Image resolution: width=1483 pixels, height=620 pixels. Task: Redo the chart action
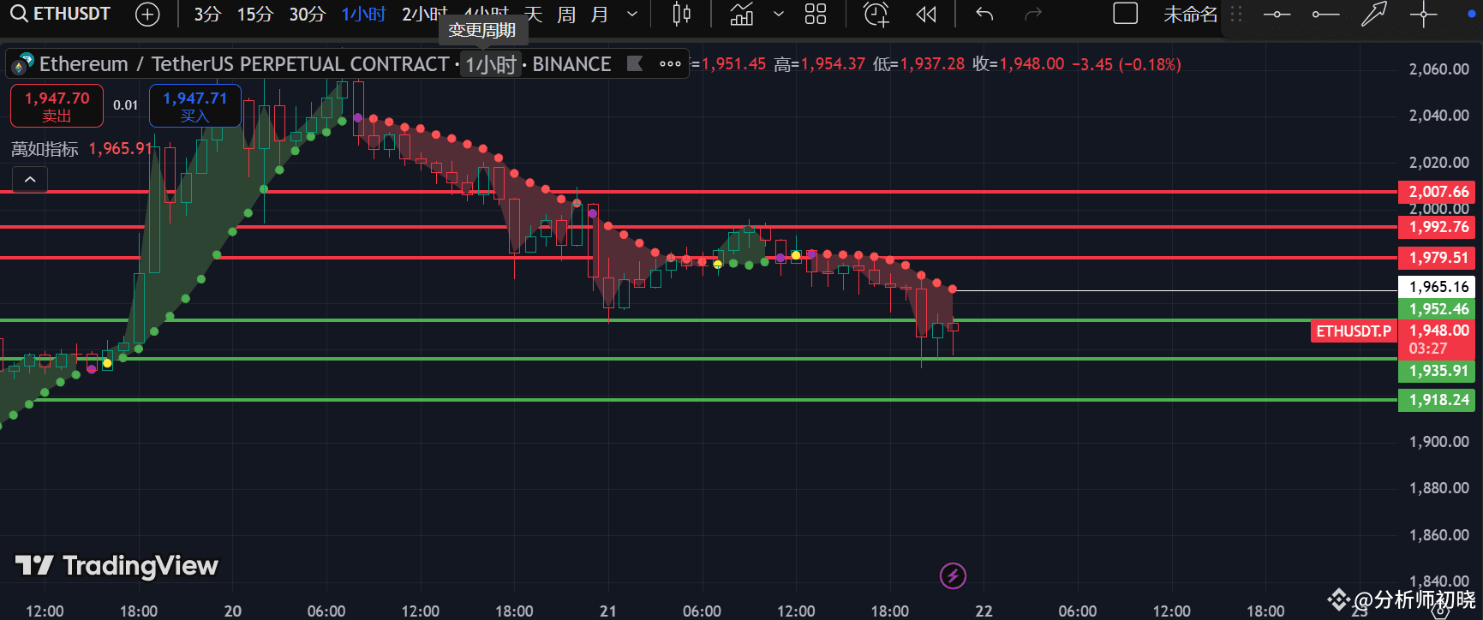(1034, 14)
